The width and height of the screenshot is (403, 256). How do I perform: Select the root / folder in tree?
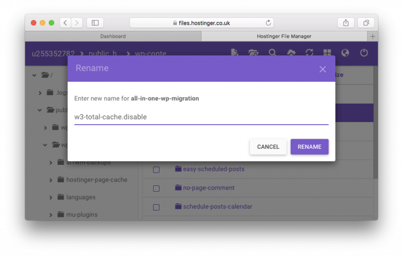(47, 75)
